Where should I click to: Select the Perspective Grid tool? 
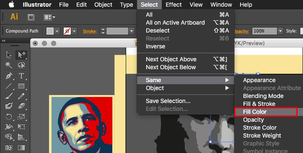21,137
